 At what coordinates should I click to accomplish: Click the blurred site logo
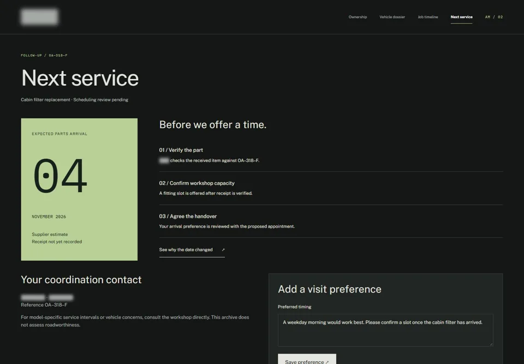[x=39, y=17]
